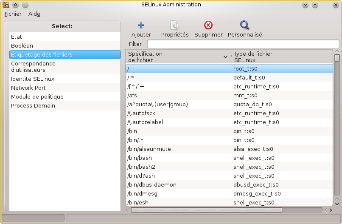Select Étiquetage des fichiers category
Screen dimensions: 342x224
point(65,55)
